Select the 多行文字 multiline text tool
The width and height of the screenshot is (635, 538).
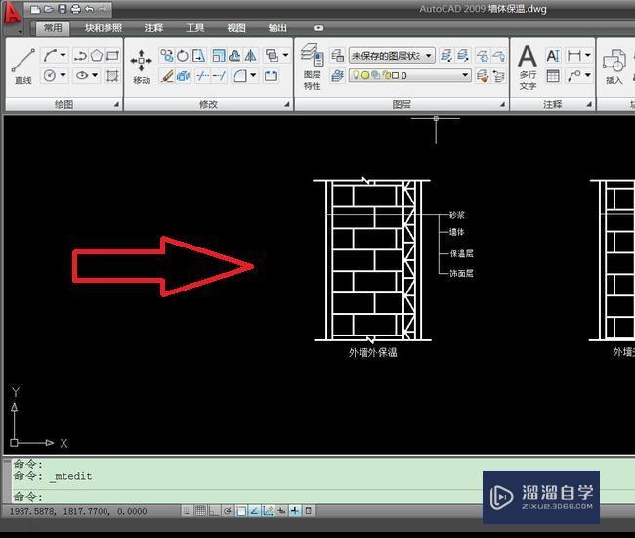(528, 67)
